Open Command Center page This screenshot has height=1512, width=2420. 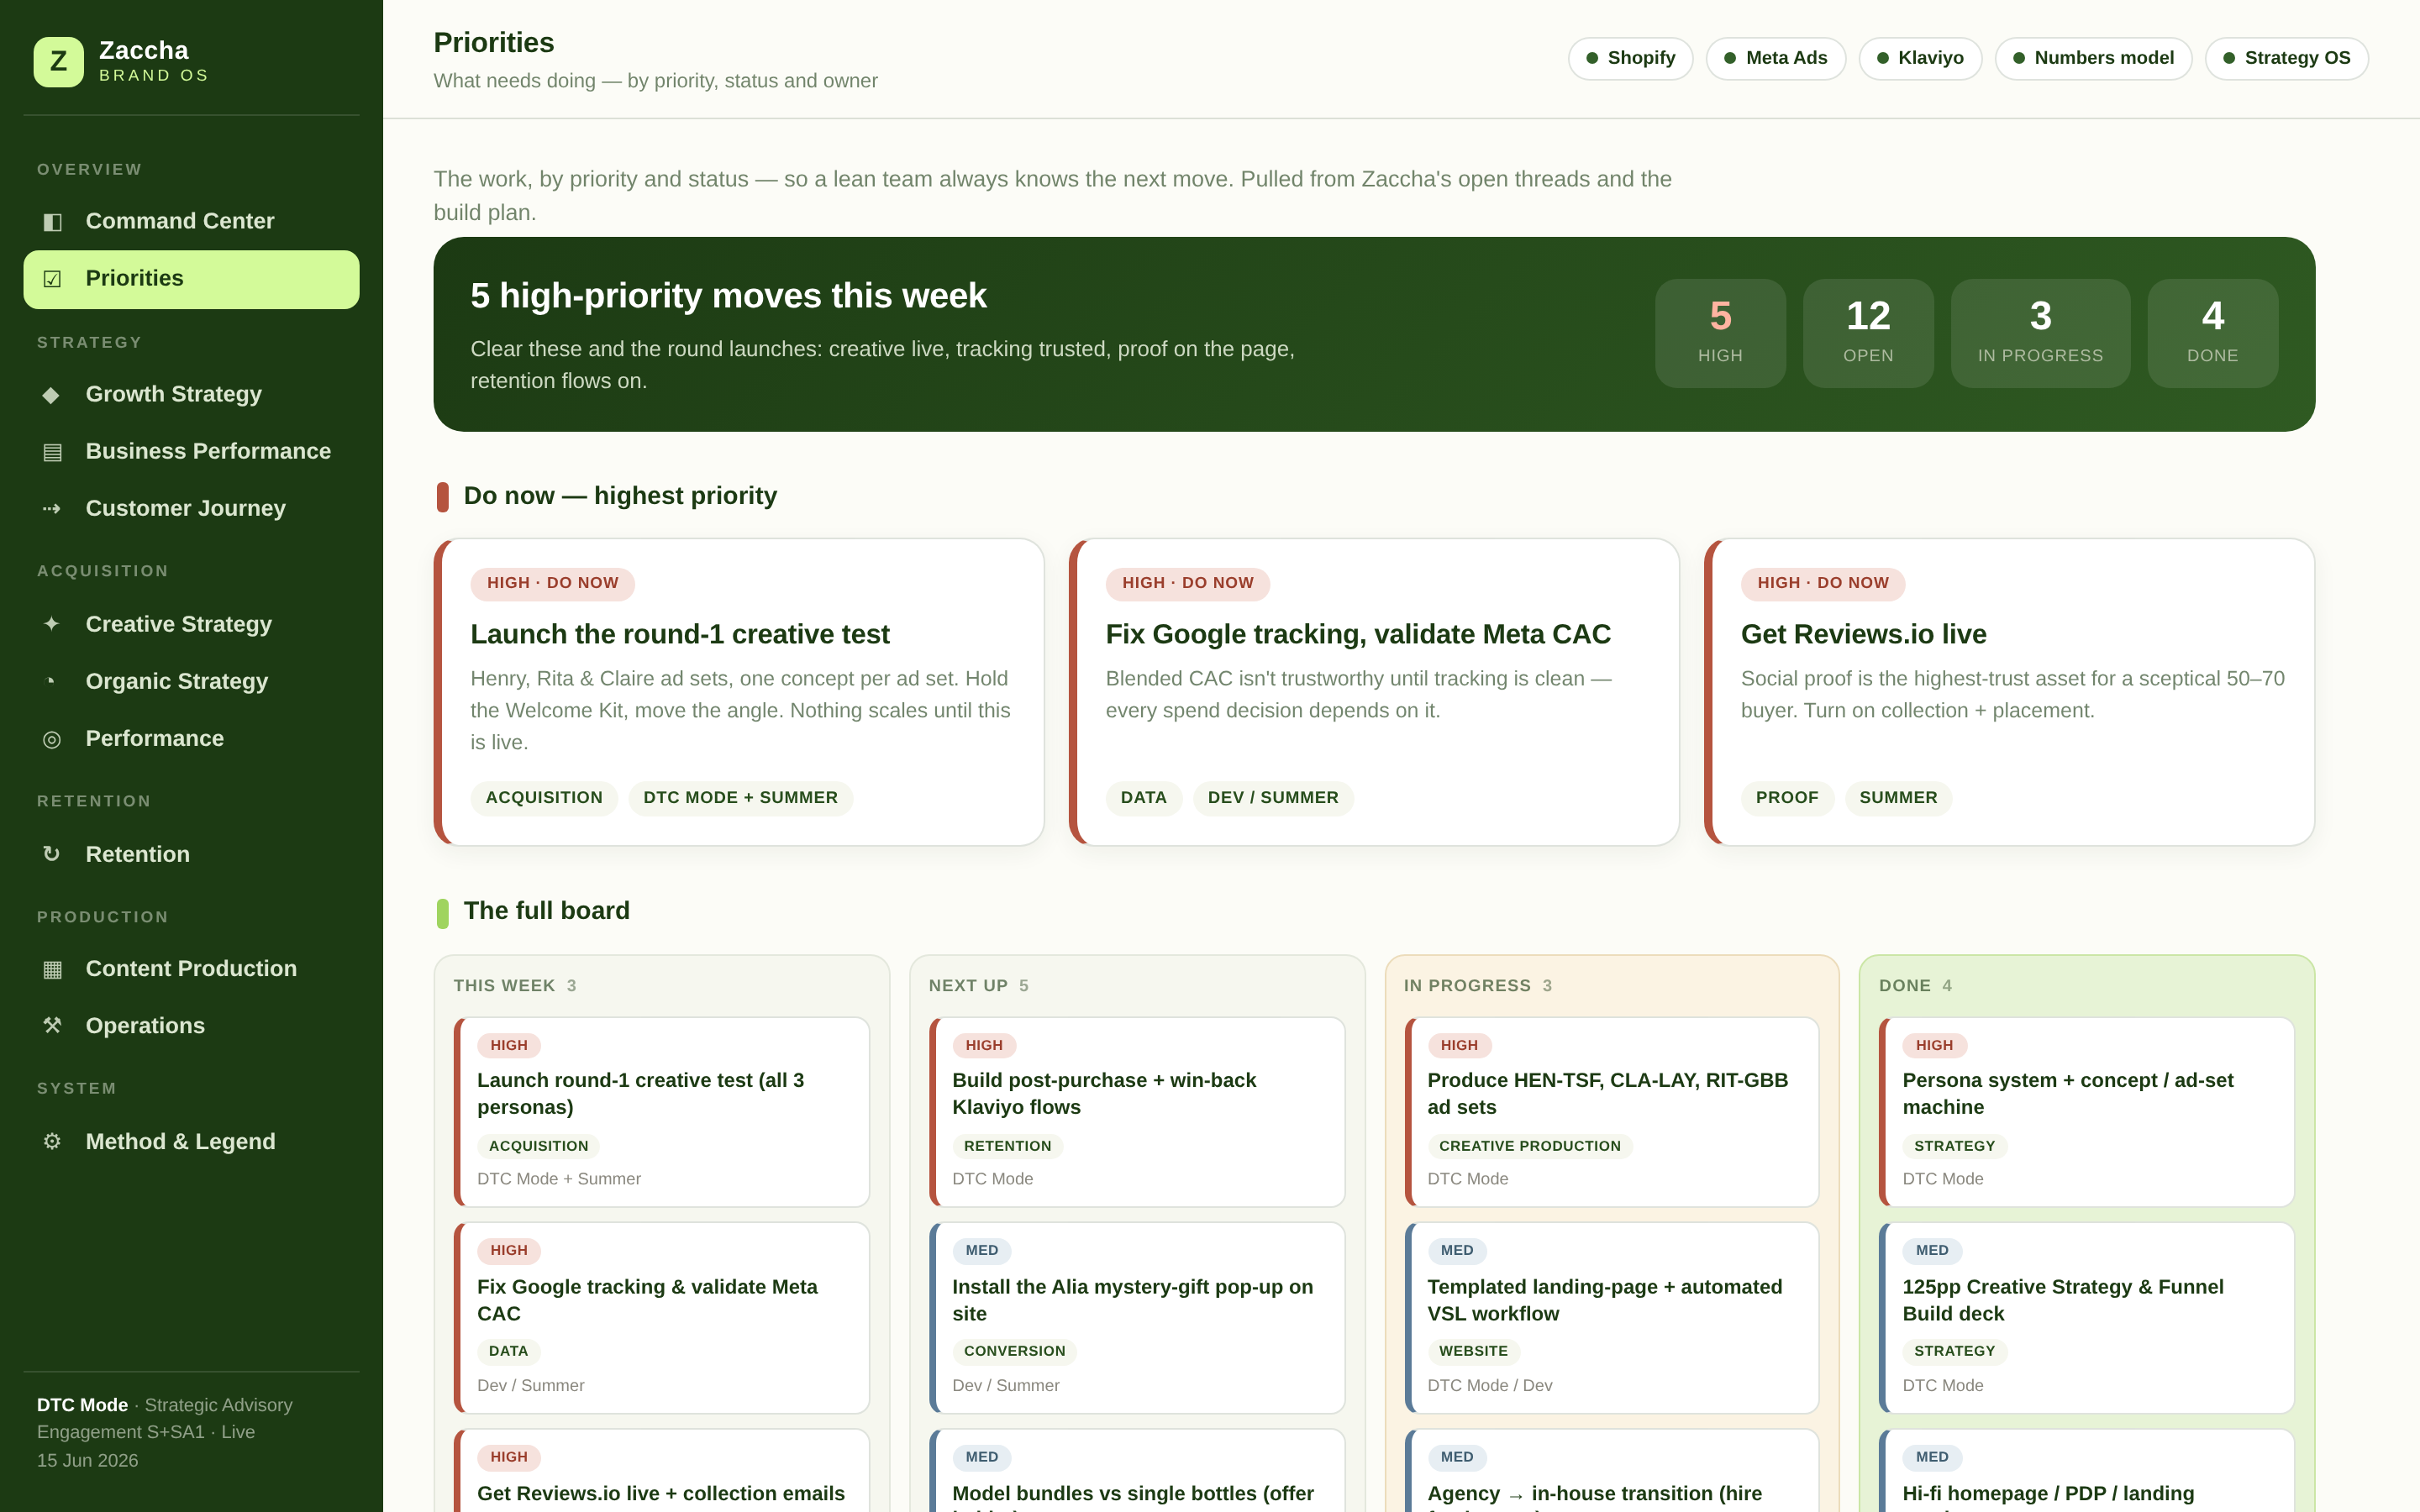[x=191, y=221]
